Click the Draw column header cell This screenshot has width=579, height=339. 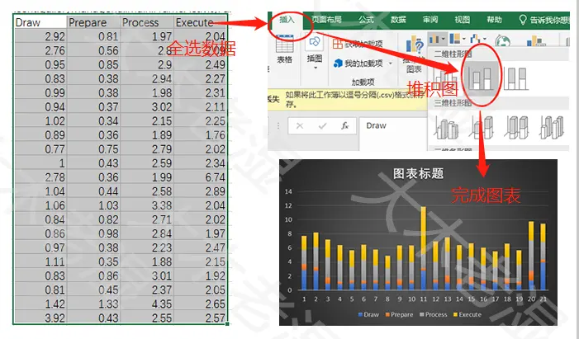[40, 22]
